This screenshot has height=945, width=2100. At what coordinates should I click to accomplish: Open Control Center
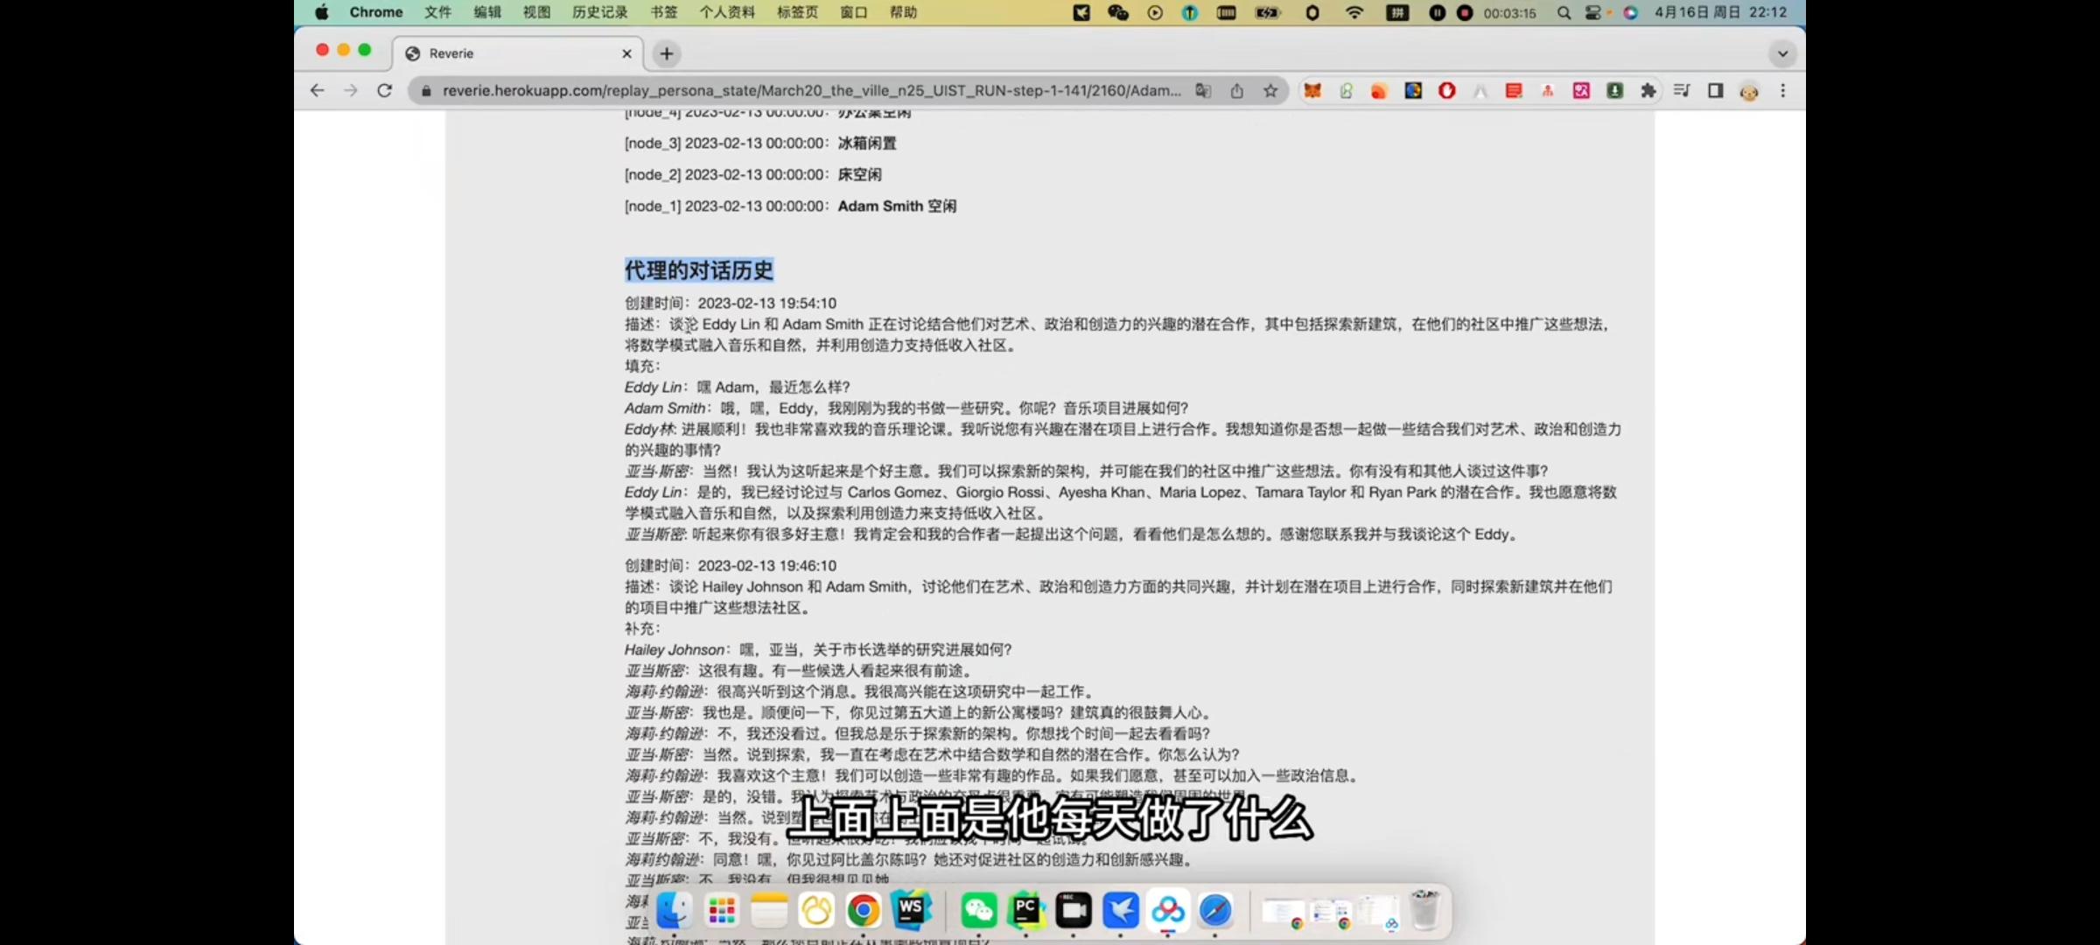coord(1594,12)
